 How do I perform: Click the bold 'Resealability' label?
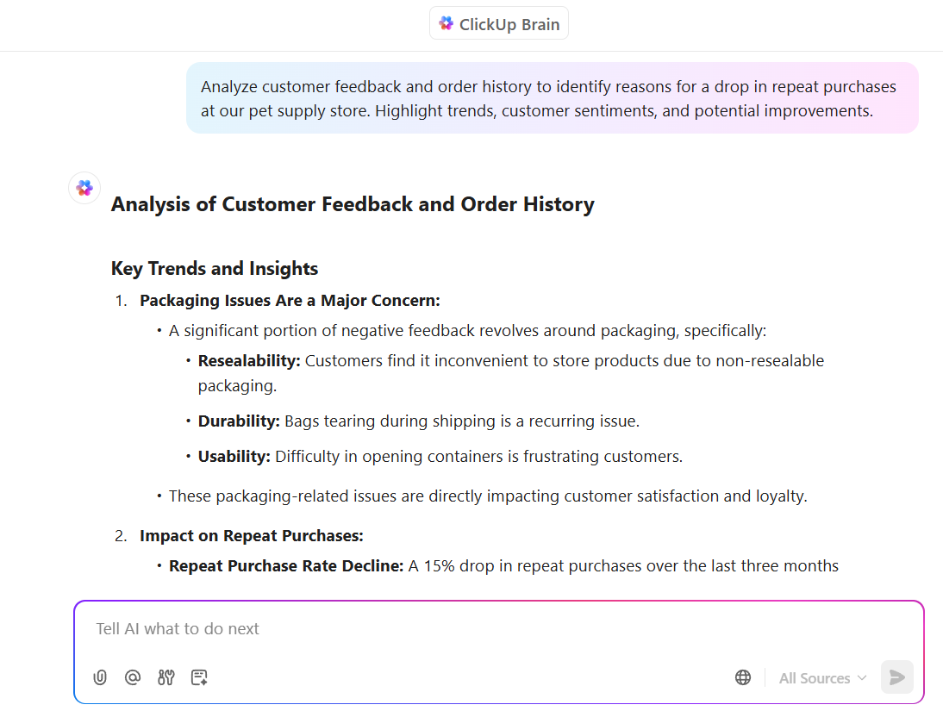coord(249,361)
